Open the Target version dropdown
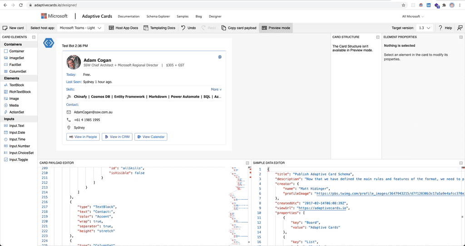 tap(425, 28)
